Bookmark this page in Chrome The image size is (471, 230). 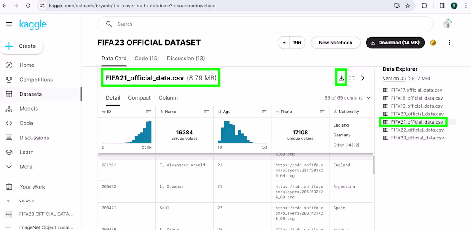click(x=408, y=6)
